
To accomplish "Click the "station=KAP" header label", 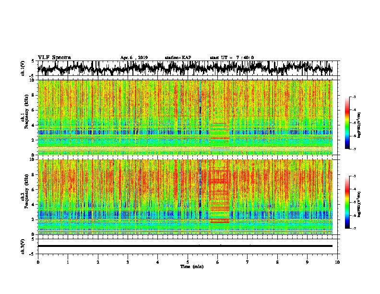I will tap(178, 58).
